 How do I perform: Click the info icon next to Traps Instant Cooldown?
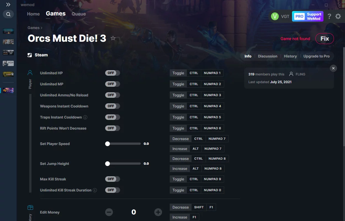point(85,117)
